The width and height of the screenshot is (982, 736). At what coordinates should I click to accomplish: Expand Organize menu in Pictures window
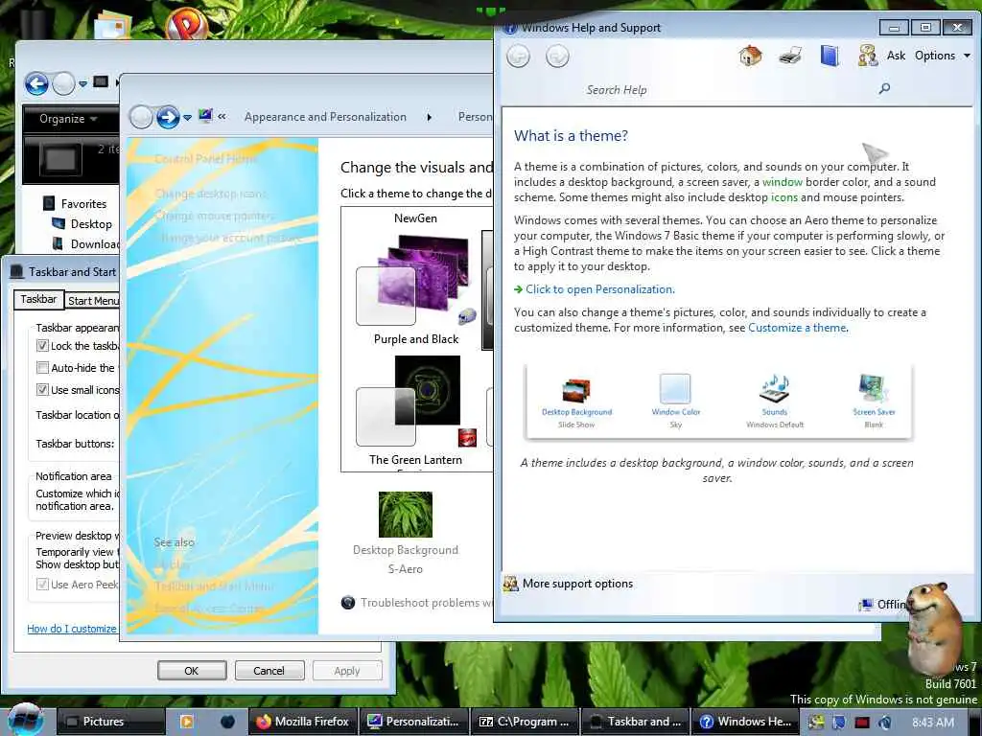tap(68, 118)
